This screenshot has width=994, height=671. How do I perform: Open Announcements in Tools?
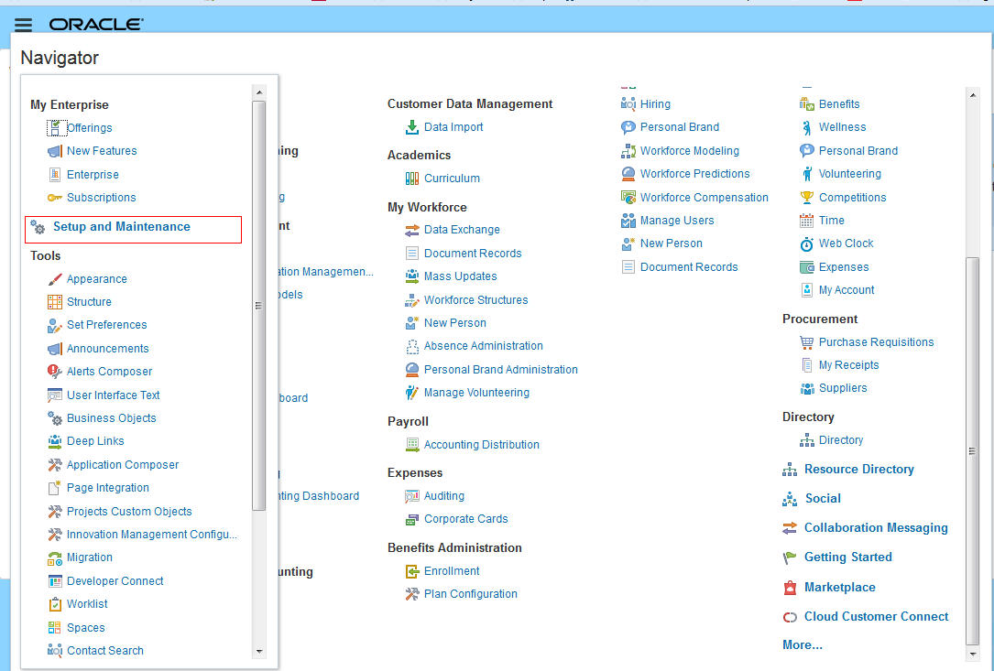coord(108,349)
